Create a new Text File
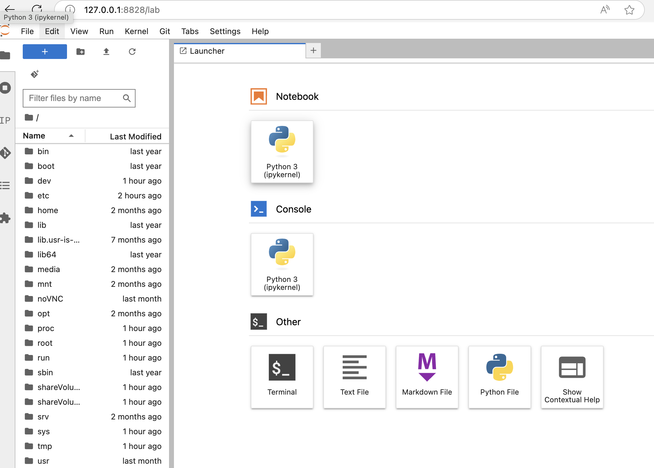The height and width of the screenshot is (468, 654). (355, 377)
